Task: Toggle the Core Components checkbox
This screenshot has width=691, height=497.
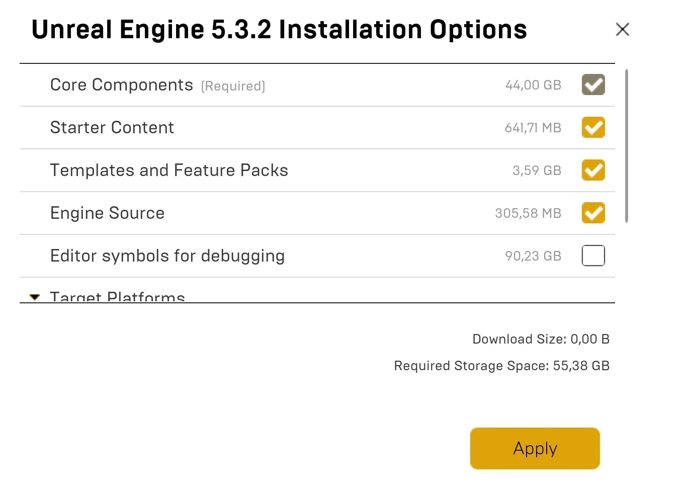Action: coord(593,85)
